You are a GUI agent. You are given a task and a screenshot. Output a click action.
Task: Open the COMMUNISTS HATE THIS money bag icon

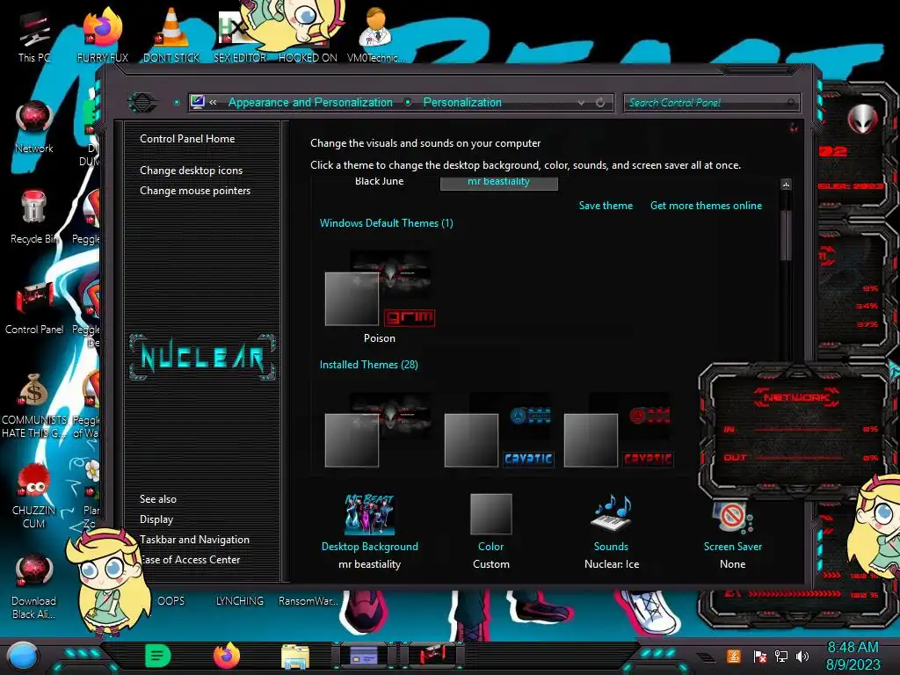(34, 406)
